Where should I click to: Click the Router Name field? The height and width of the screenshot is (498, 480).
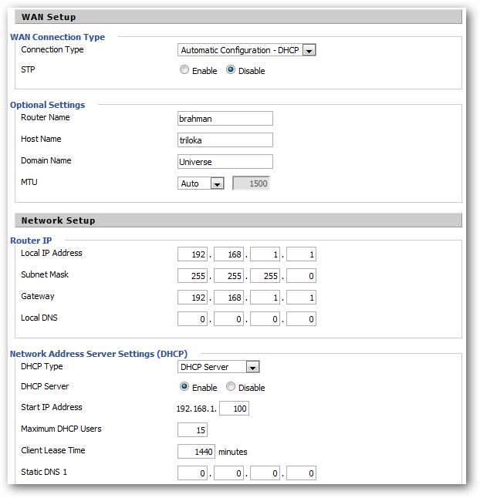[225, 119]
